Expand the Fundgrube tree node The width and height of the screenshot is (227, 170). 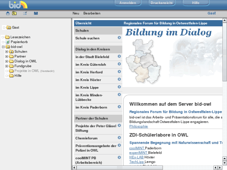[7, 66]
